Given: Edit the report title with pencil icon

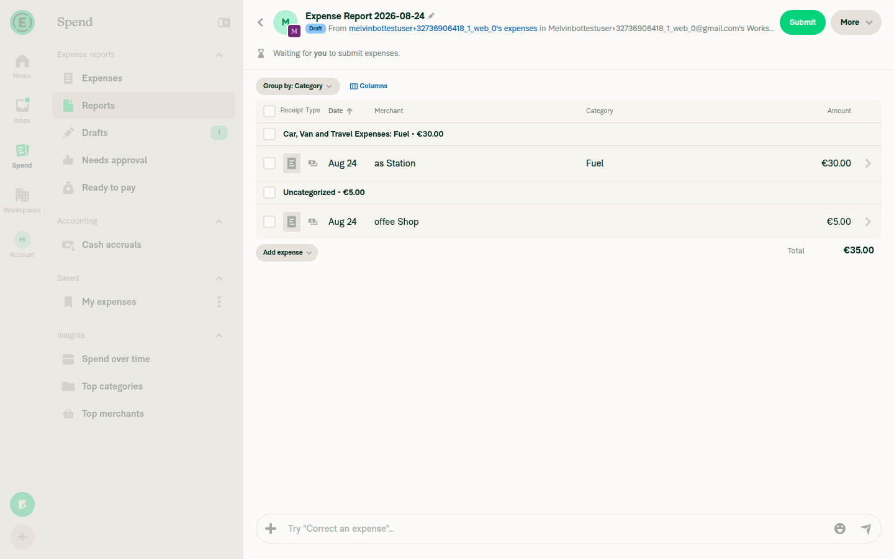Looking at the screenshot, I should (431, 16).
